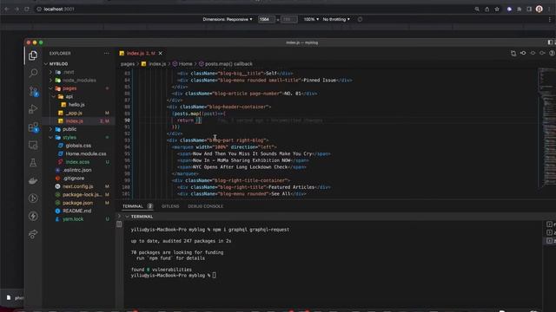556x312 pixels.
Task: Open _app.js file
Action: pyautogui.click(x=74, y=113)
